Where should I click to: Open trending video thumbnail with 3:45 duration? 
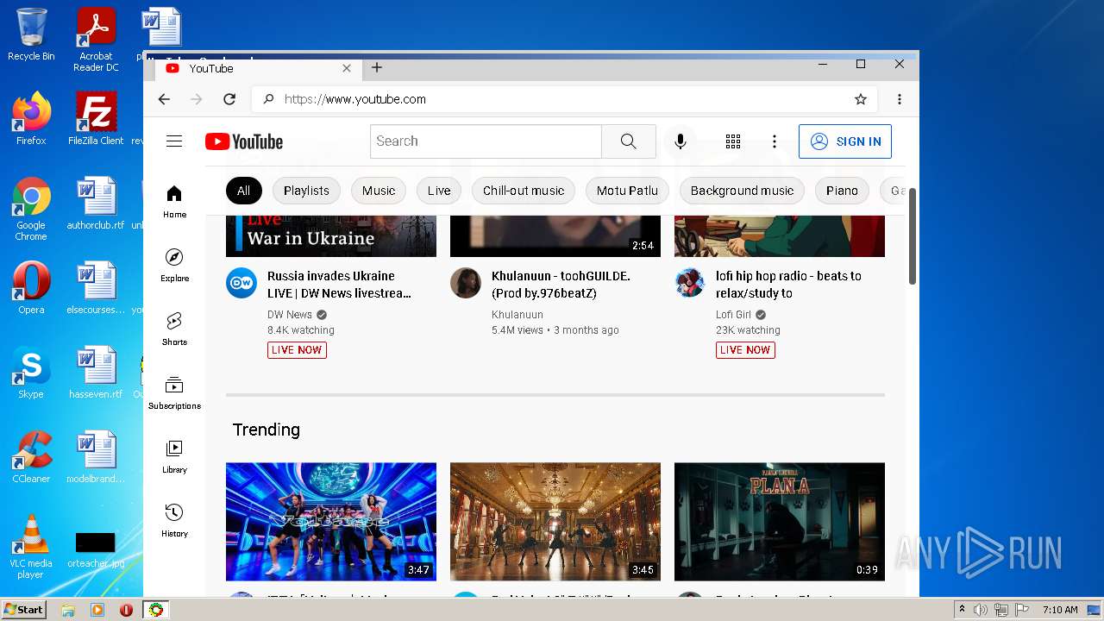click(x=555, y=522)
